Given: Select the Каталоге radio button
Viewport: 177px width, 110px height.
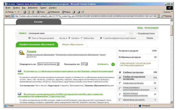Looking at the screenshot, I should click(69, 38).
